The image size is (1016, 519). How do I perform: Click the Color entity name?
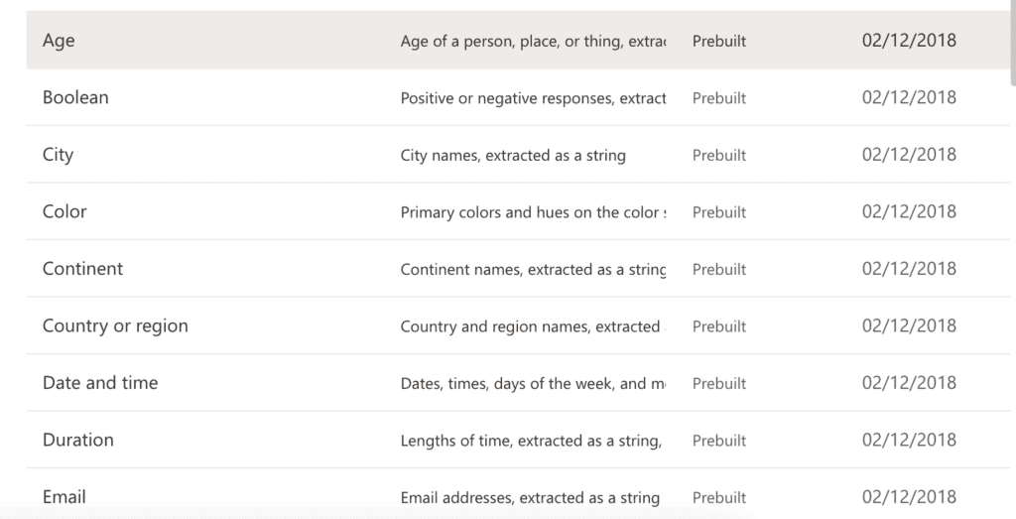click(x=64, y=211)
